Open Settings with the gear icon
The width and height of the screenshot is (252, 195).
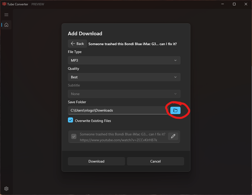6,188
